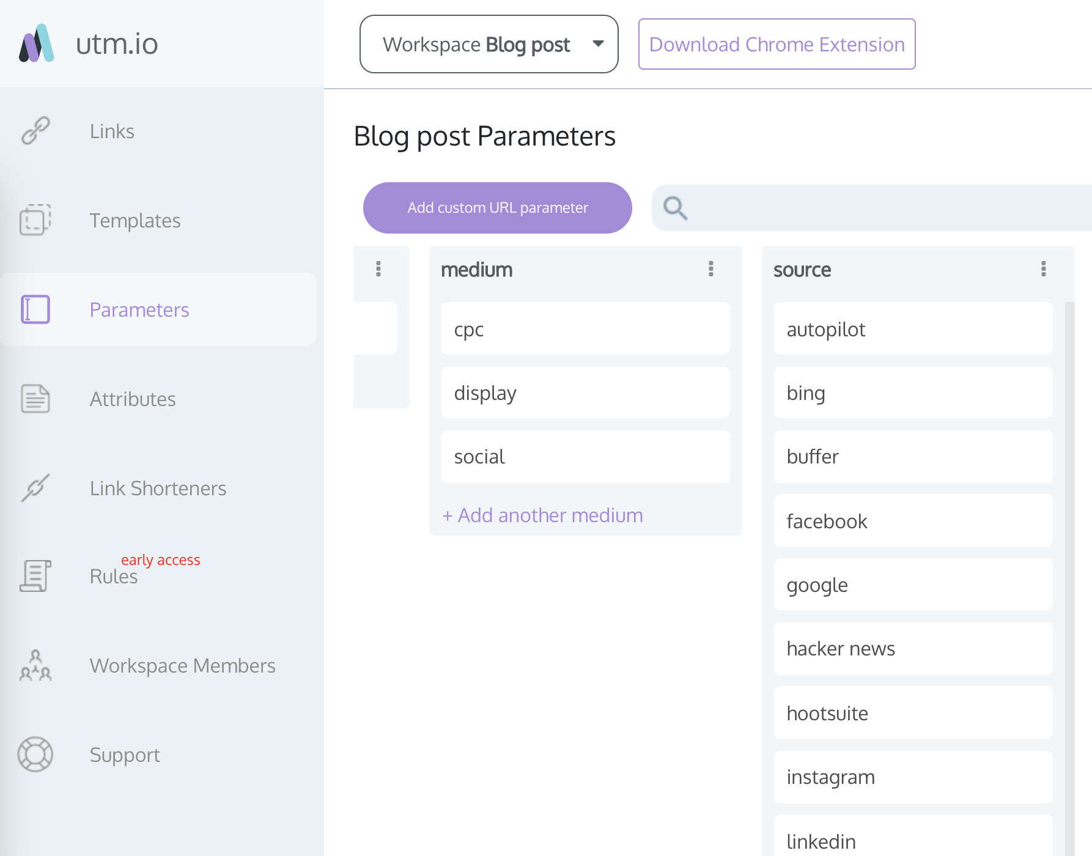Viewport: 1092px width, 856px height.
Task: Click the Blog post Parameters heading
Action: point(485,136)
